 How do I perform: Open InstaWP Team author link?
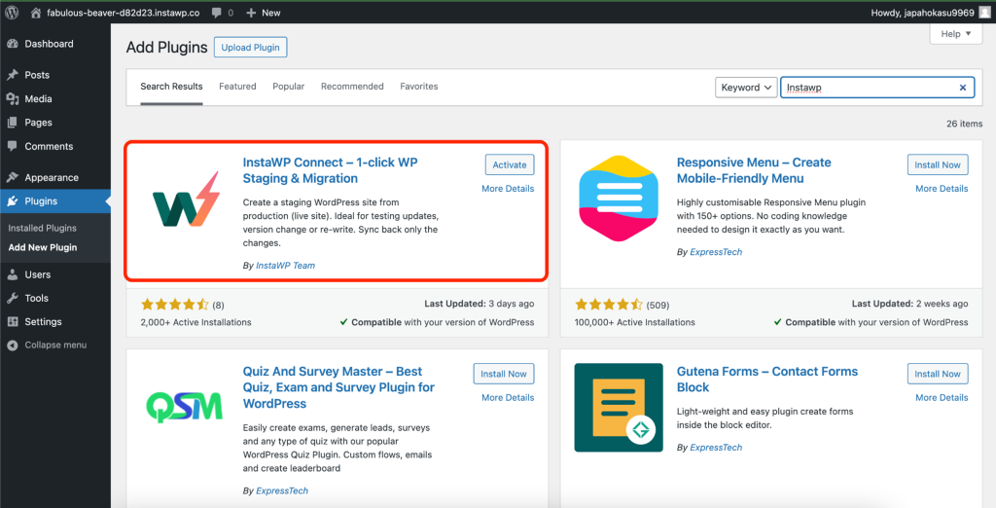click(285, 266)
